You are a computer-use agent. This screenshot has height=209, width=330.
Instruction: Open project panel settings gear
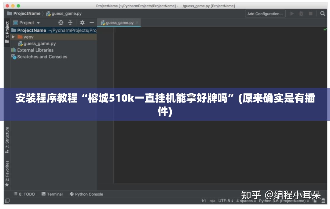[x=82, y=23]
